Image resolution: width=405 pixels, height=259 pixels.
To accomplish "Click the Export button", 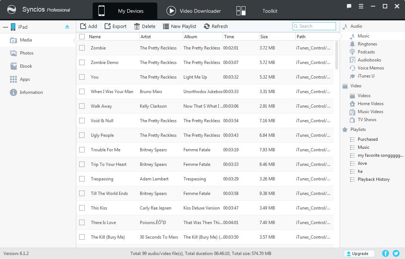I will [116, 27].
